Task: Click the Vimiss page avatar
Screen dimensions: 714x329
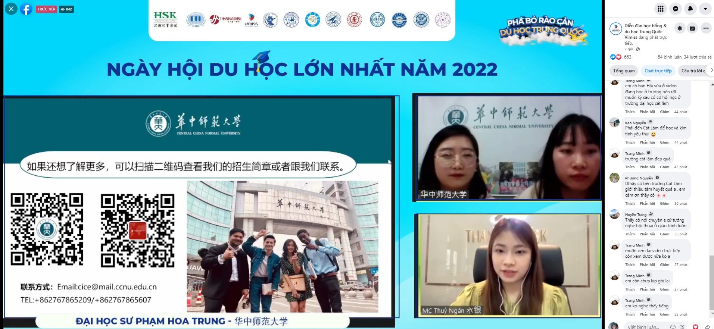Action: pyautogui.click(x=615, y=29)
